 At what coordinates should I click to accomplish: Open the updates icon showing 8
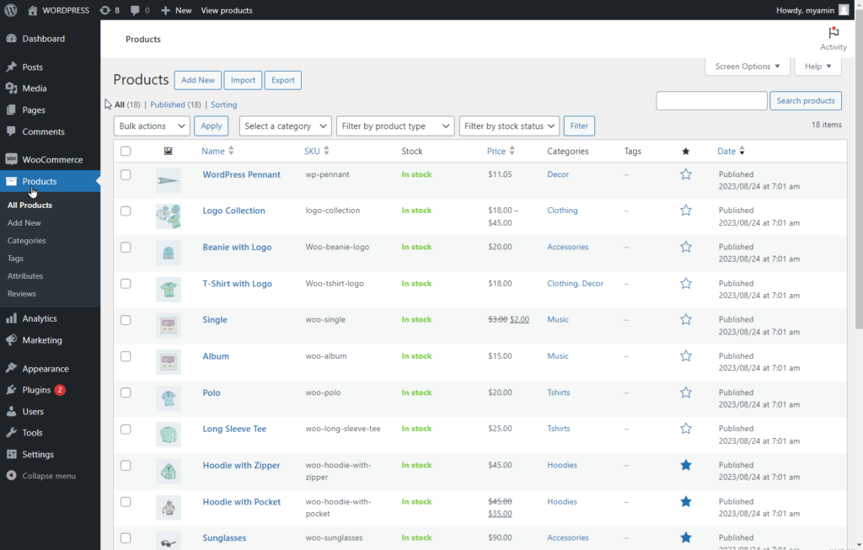pos(110,10)
